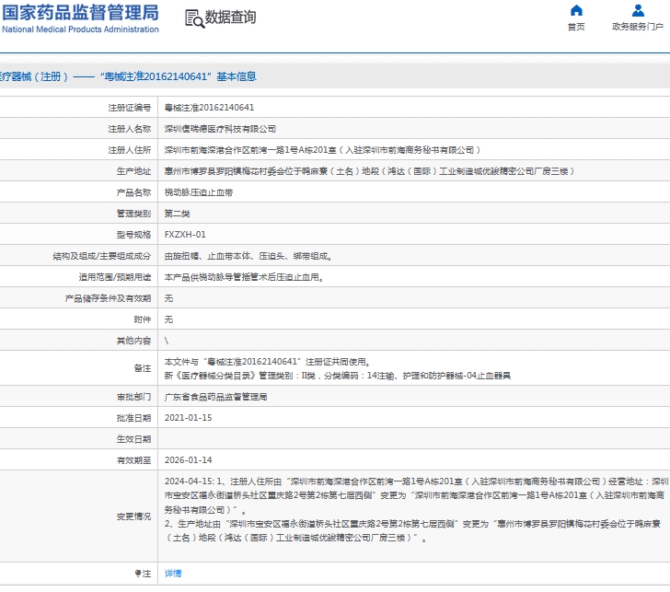Click the 注册人住所 address value
Image resolution: width=670 pixels, height=592 pixels.
coord(323,150)
